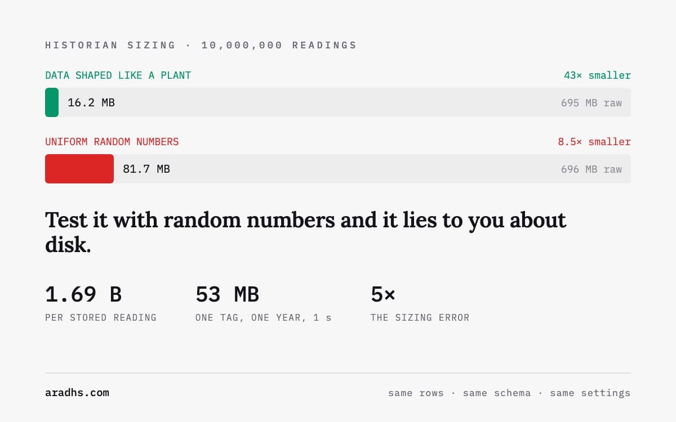Click 'THE SIZING ERROR' caption

[420, 318]
